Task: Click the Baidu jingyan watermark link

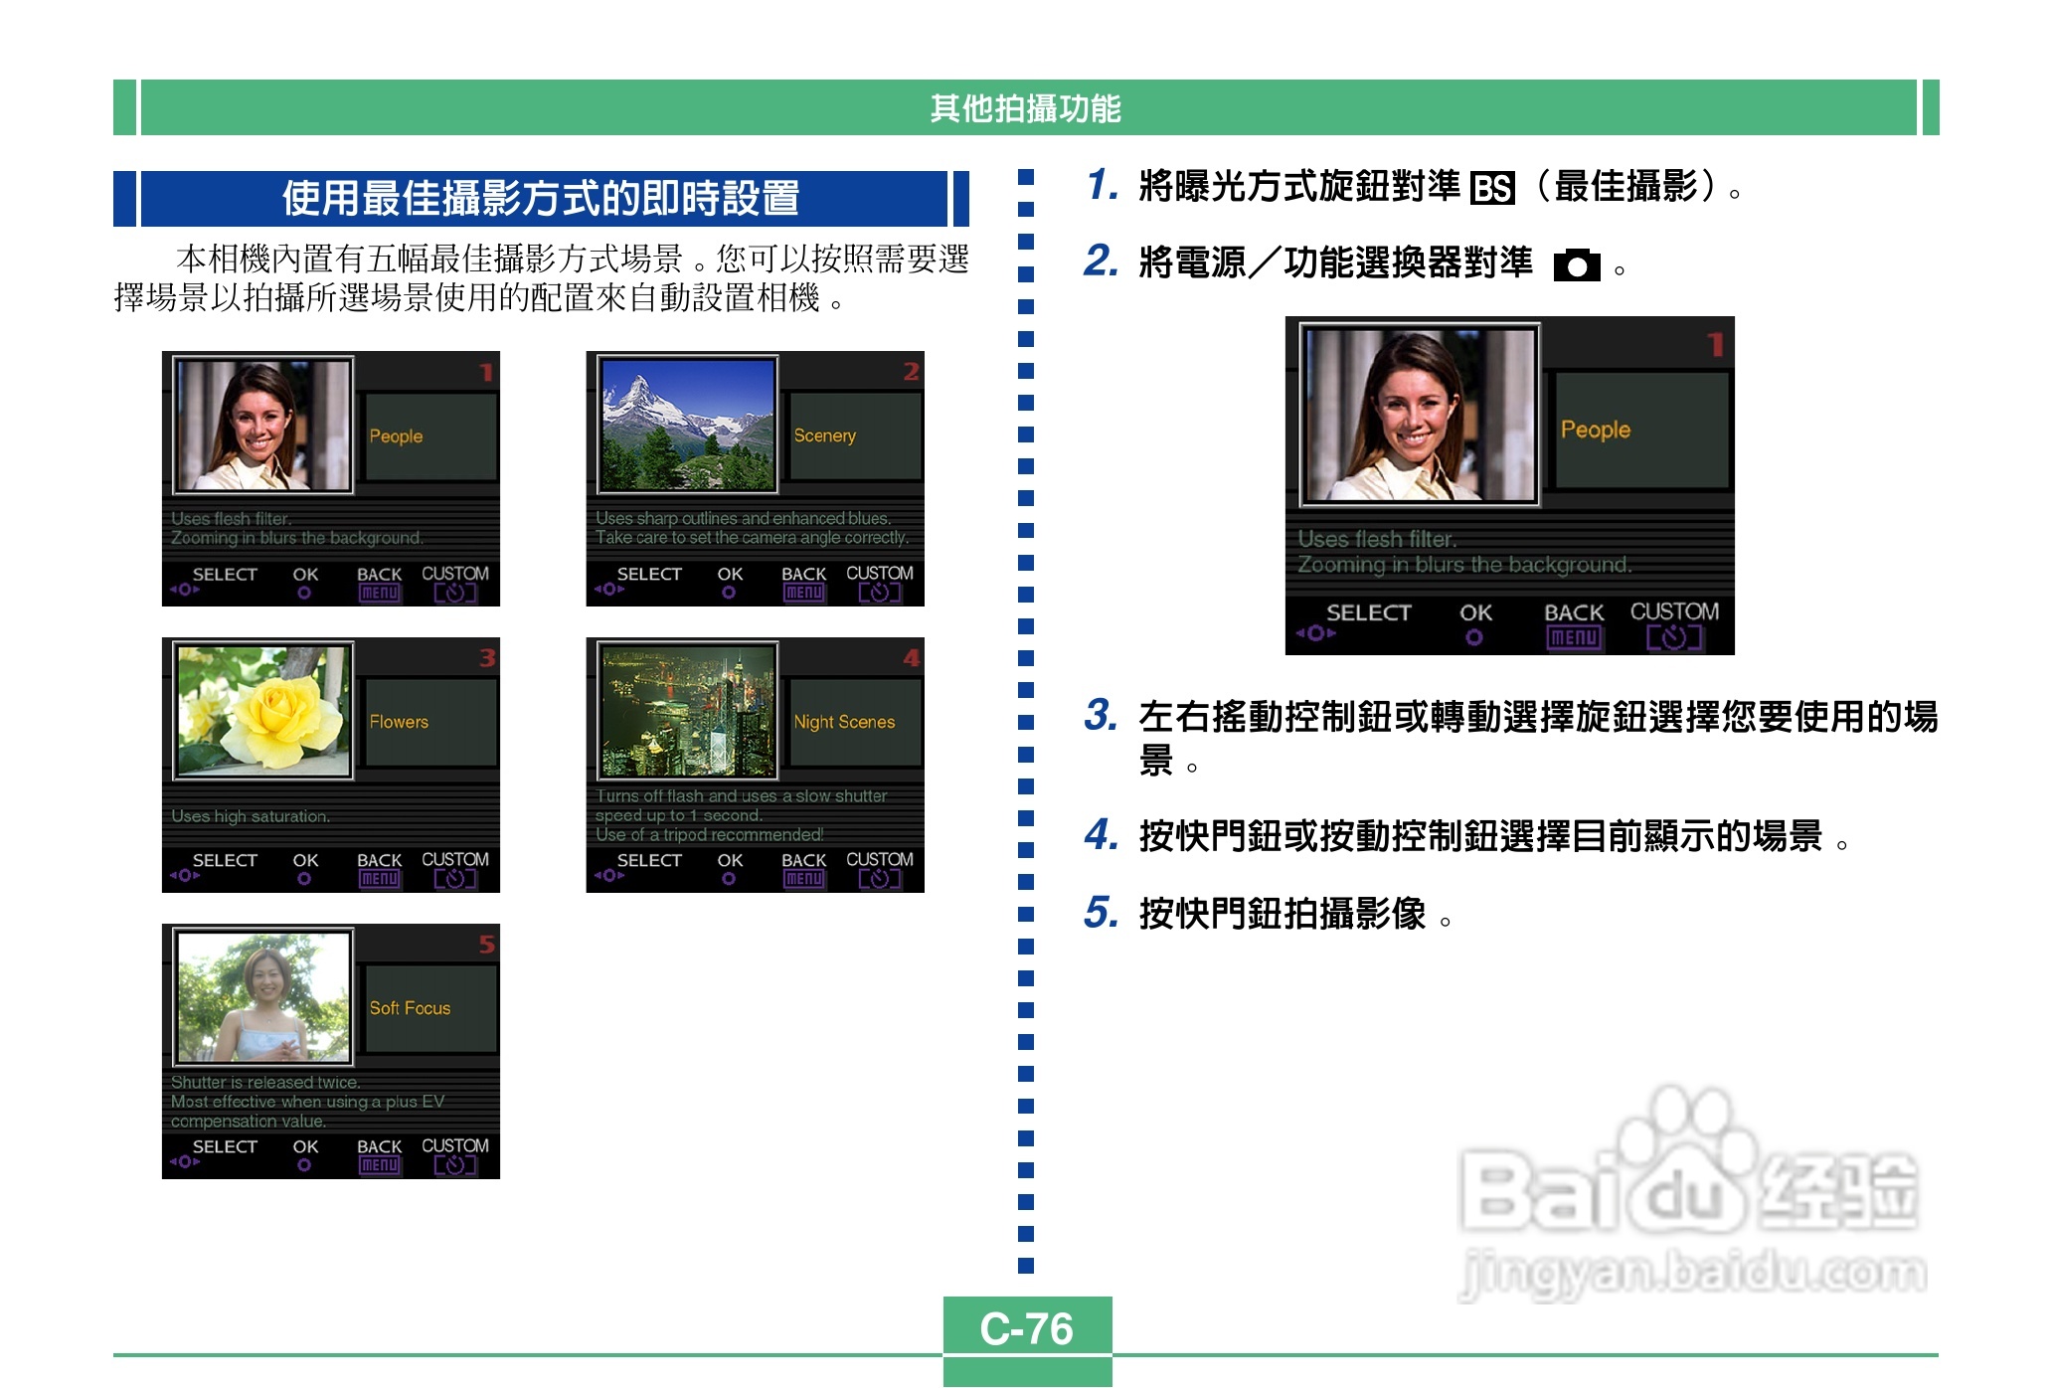Action: 1693,1274
